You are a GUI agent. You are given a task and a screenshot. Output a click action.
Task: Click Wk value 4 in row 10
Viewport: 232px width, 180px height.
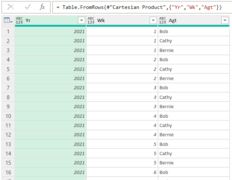(x=122, y=116)
